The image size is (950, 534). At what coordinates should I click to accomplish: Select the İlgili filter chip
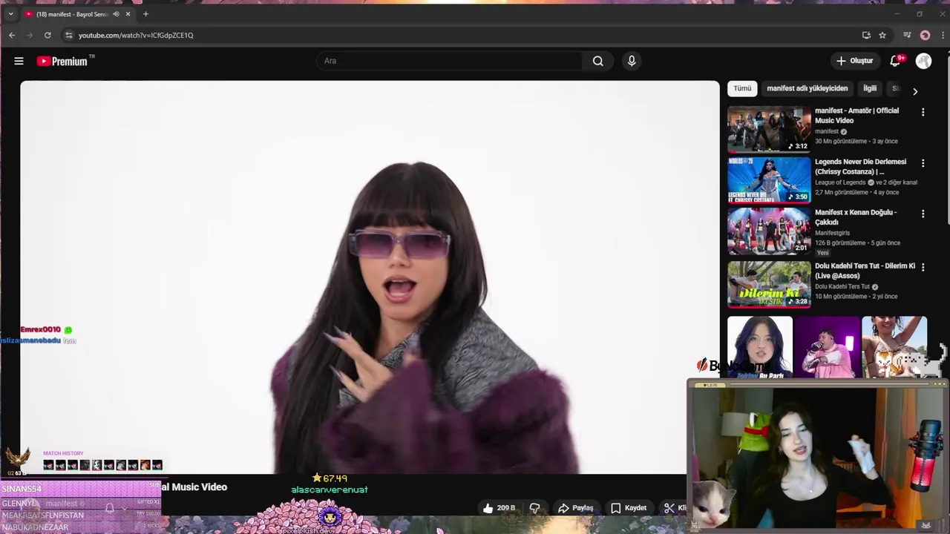(x=870, y=88)
